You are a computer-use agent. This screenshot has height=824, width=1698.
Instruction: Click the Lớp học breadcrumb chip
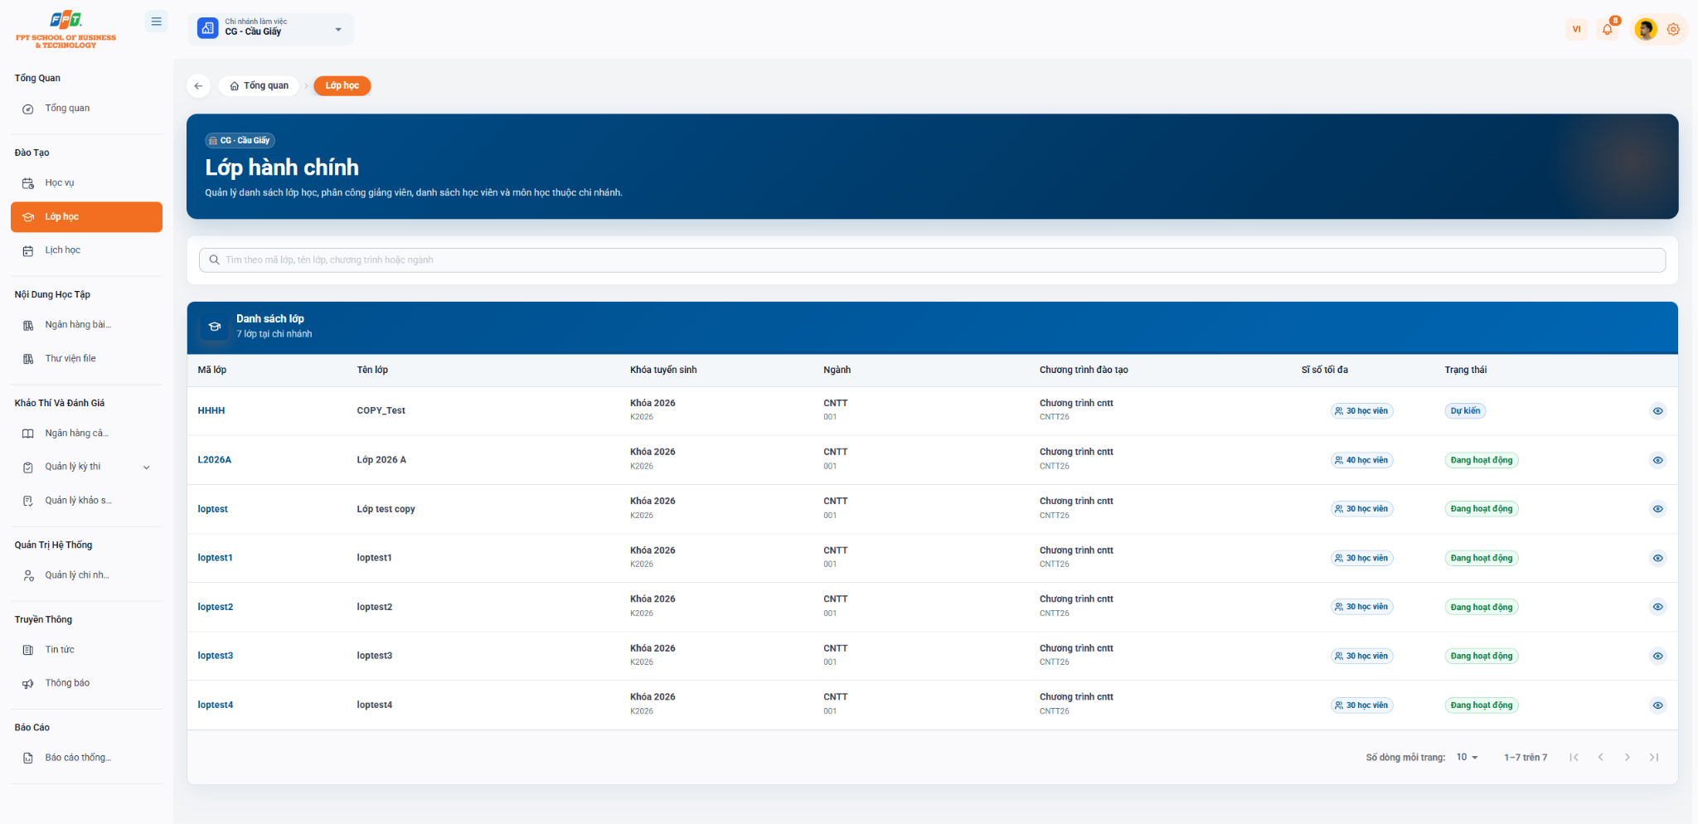342,85
